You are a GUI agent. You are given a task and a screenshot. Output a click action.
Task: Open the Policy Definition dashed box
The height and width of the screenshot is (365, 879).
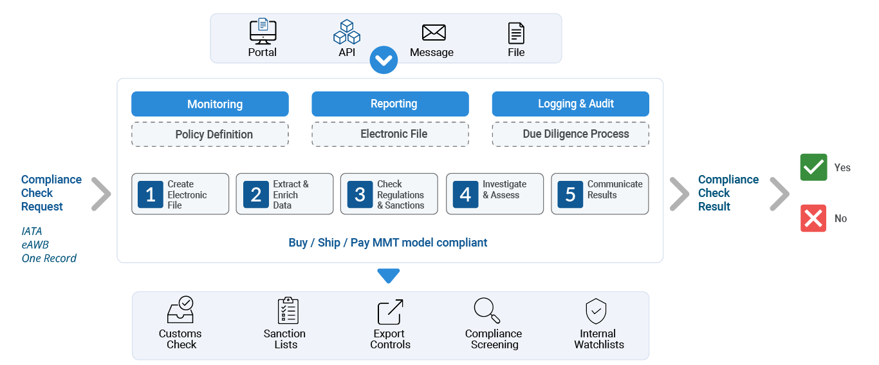click(210, 135)
